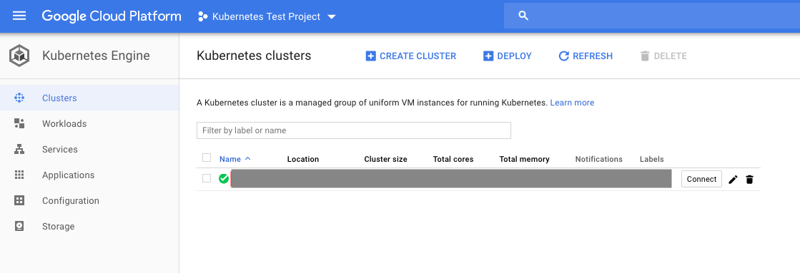
Task: Focus the Filter by label or name field
Action: (x=354, y=130)
